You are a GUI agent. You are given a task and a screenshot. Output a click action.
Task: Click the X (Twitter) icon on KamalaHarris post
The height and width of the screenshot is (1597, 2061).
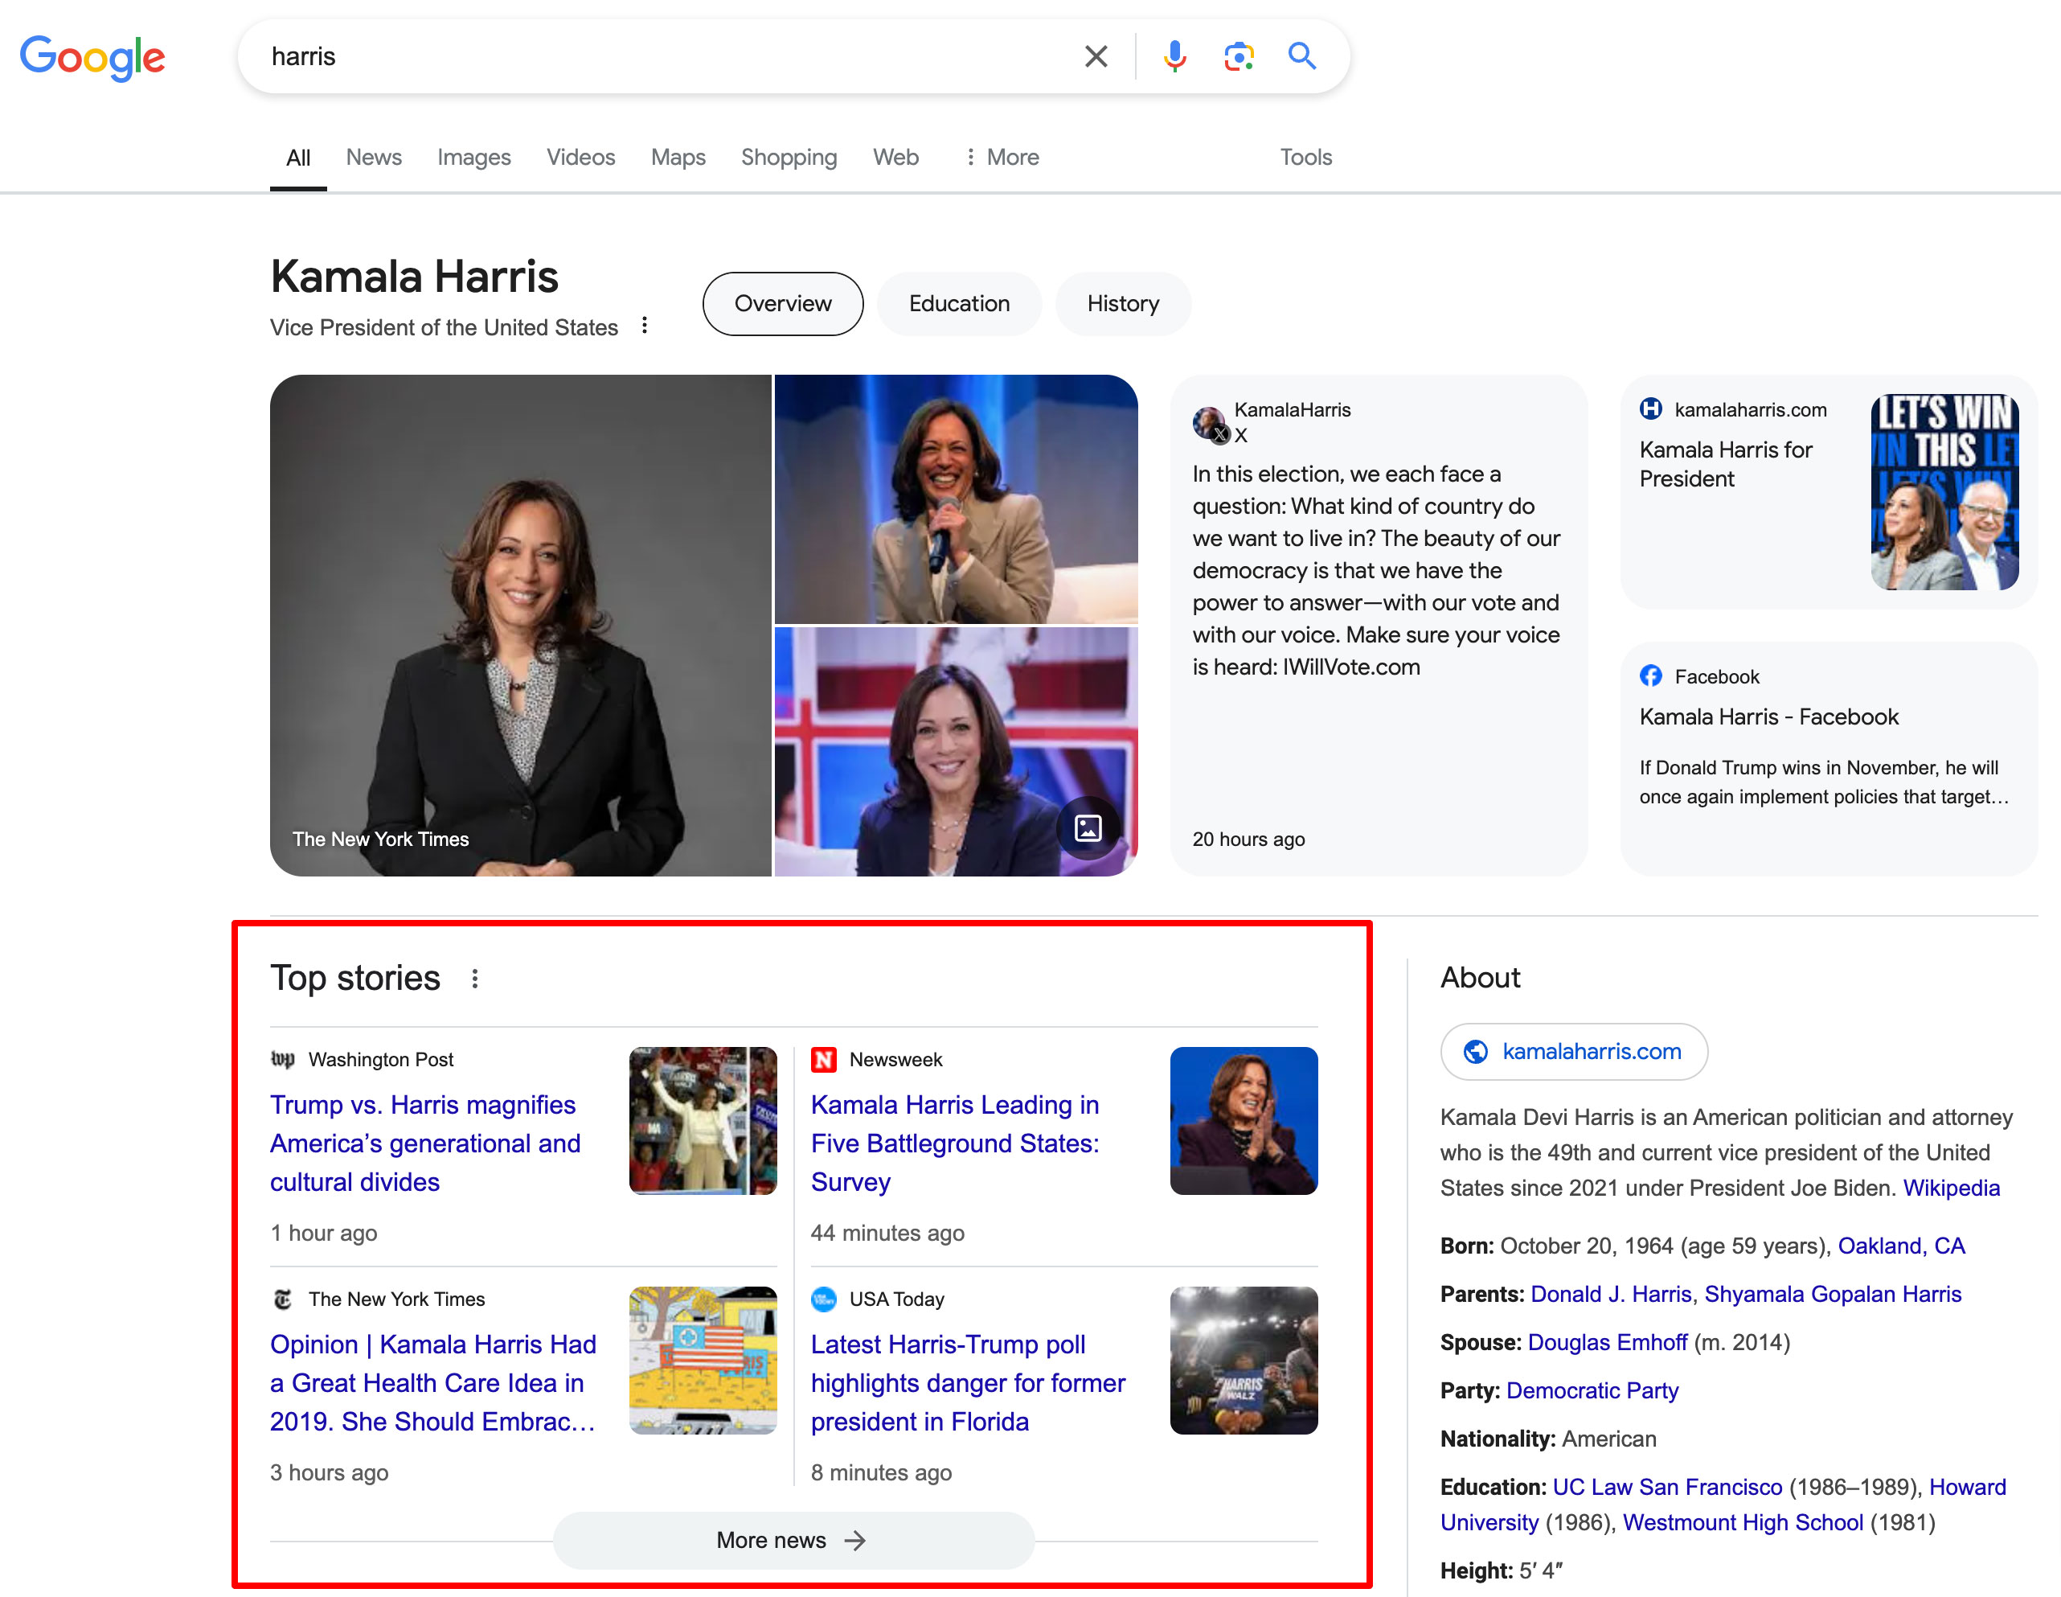pyautogui.click(x=1220, y=435)
